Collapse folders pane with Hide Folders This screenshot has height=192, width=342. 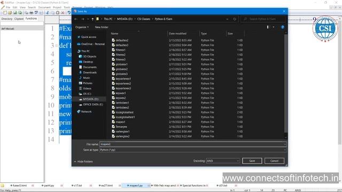coord(83,162)
